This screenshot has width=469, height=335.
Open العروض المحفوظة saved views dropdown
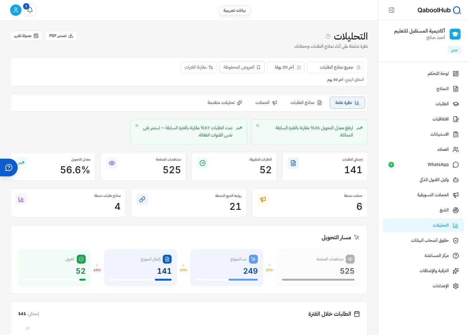click(242, 67)
